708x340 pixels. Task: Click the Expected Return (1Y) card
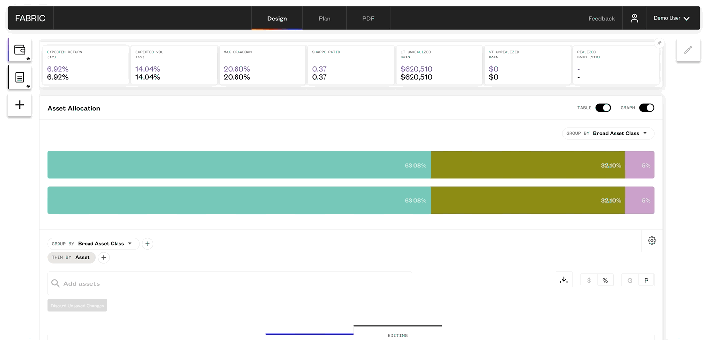[86, 65]
